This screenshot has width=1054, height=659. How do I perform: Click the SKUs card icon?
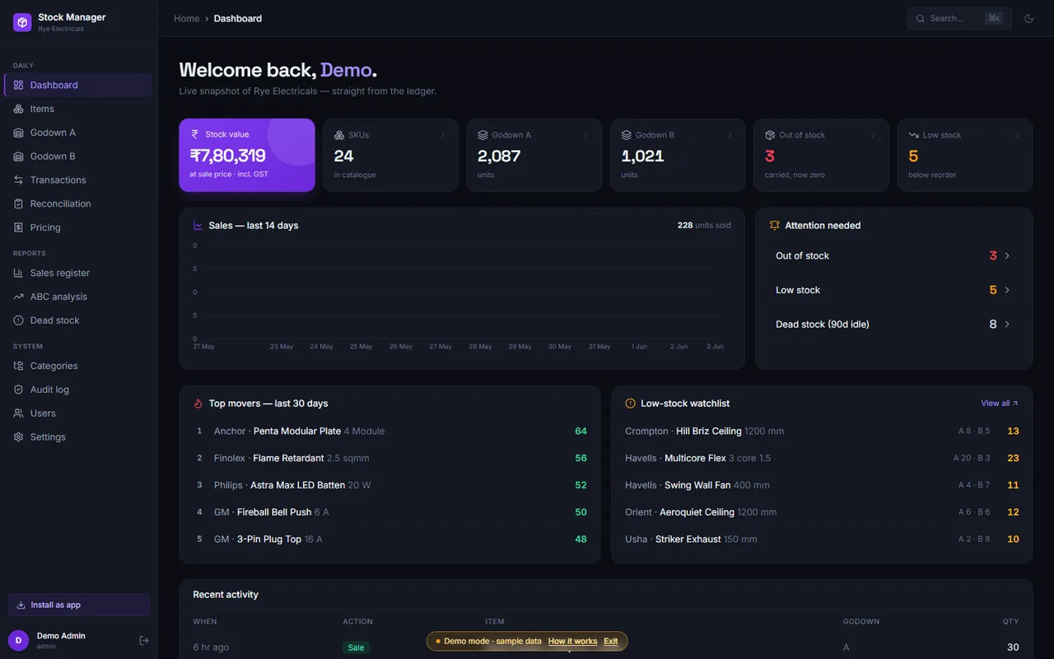(338, 135)
